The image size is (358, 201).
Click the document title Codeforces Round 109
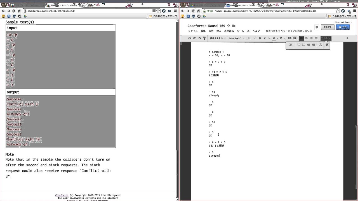point(206,26)
